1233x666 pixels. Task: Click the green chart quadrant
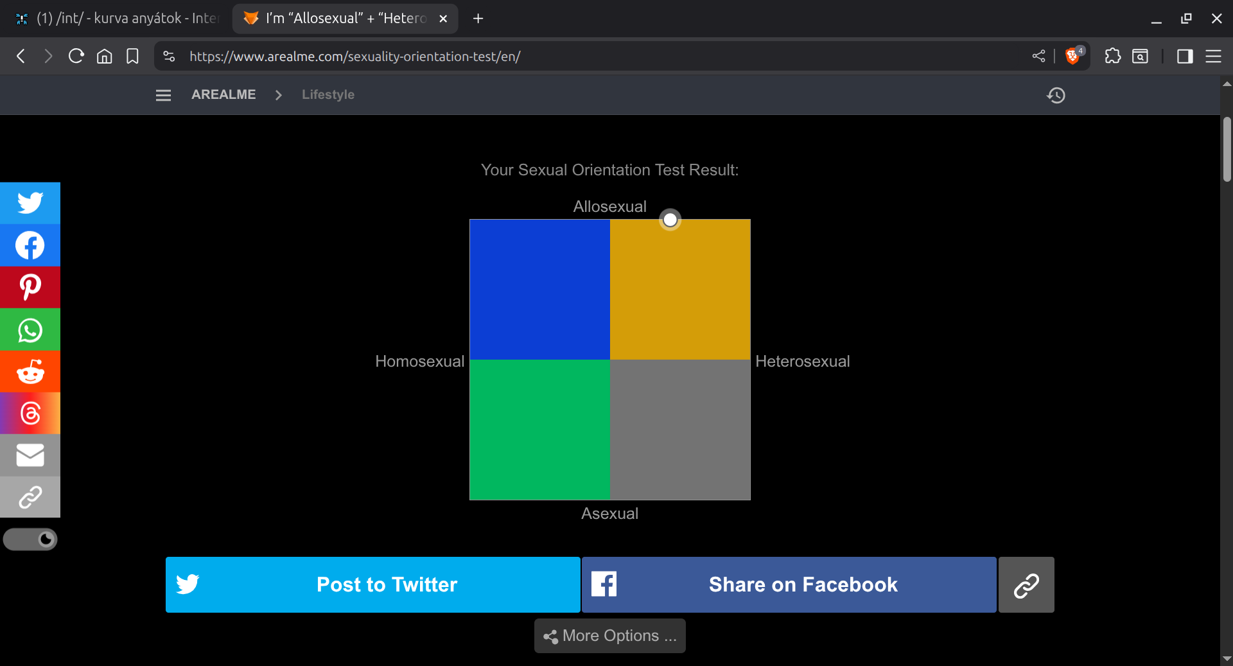tap(540, 430)
